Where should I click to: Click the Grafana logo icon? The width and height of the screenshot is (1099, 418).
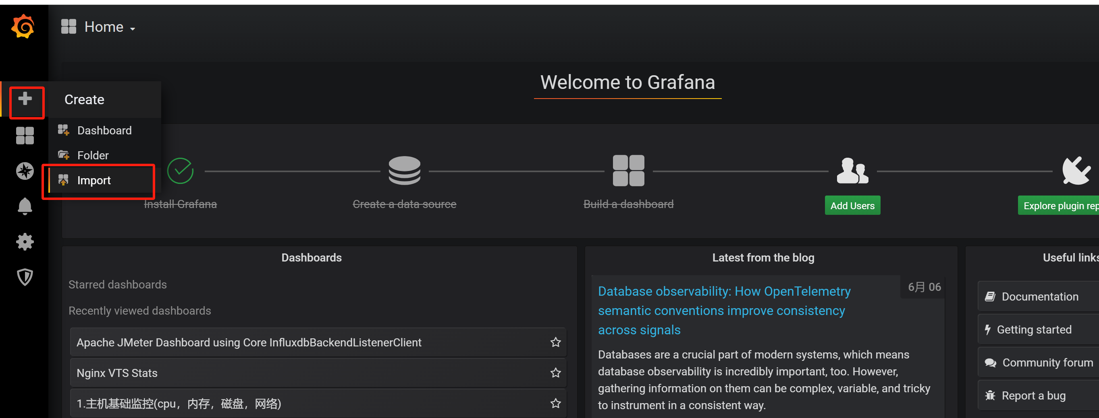tap(23, 27)
